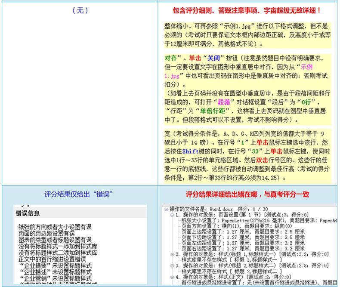Click the '错误信息' header
Viewport: 340px width, 287px height.
pyautogui.click(x=28, y=213)
